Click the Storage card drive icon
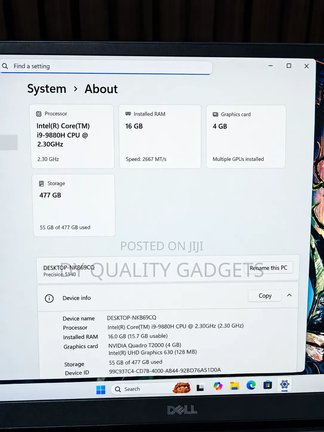This screenshot has width=324, height=432. click(x=41, y=183)
